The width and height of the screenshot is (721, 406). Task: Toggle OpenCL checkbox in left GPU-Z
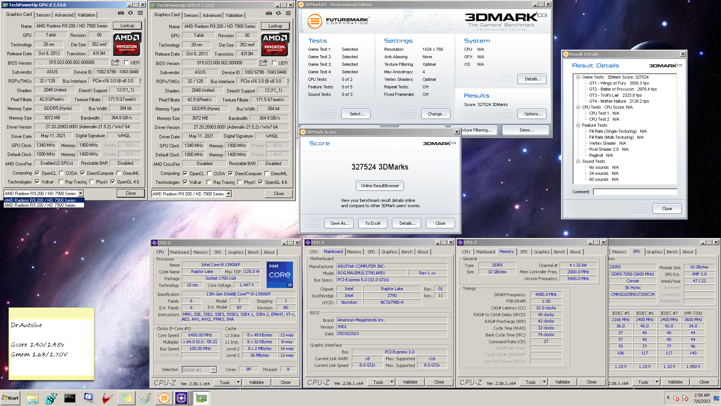(x=37, y=173)
